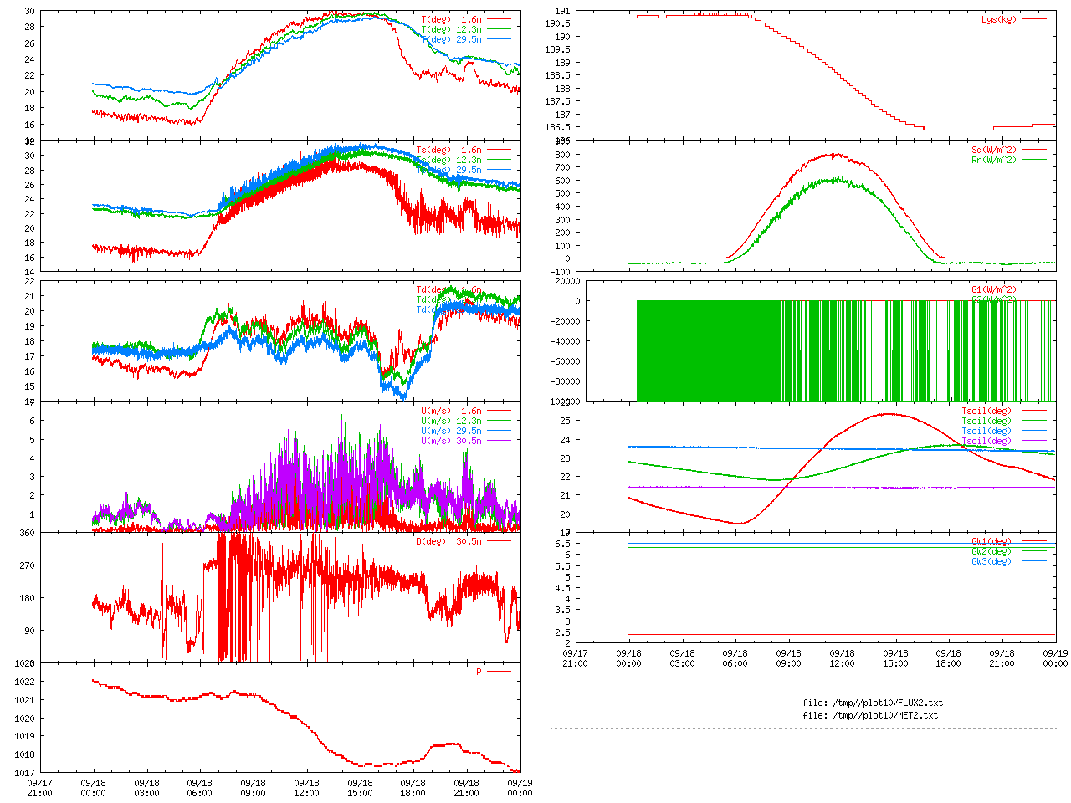This screenshot has height=803, width=1071.
Task: Click the "09/18 15:00" label under GW plot
Action: (895, 658)
